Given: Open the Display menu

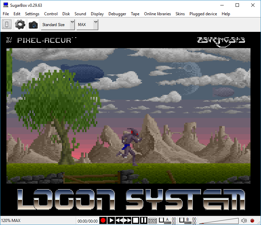Looking at the screenshot, I should coord(97,14).
